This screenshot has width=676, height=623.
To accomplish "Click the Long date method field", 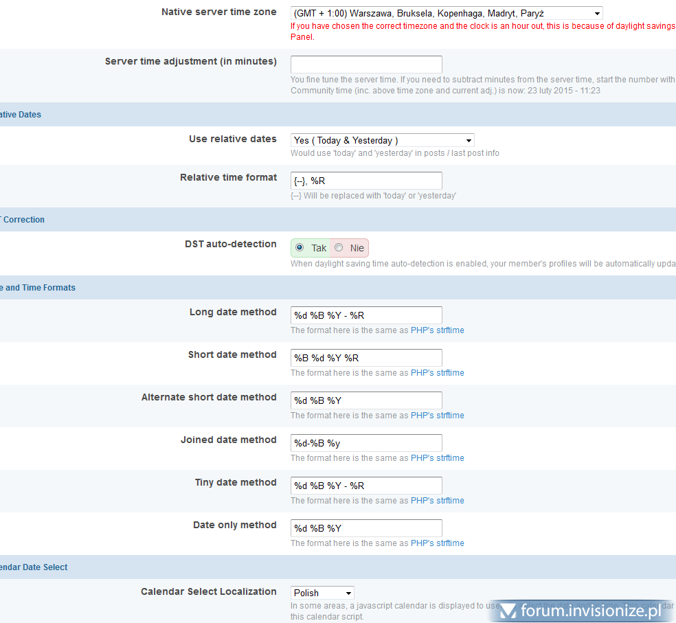I will tap(366, 315).
